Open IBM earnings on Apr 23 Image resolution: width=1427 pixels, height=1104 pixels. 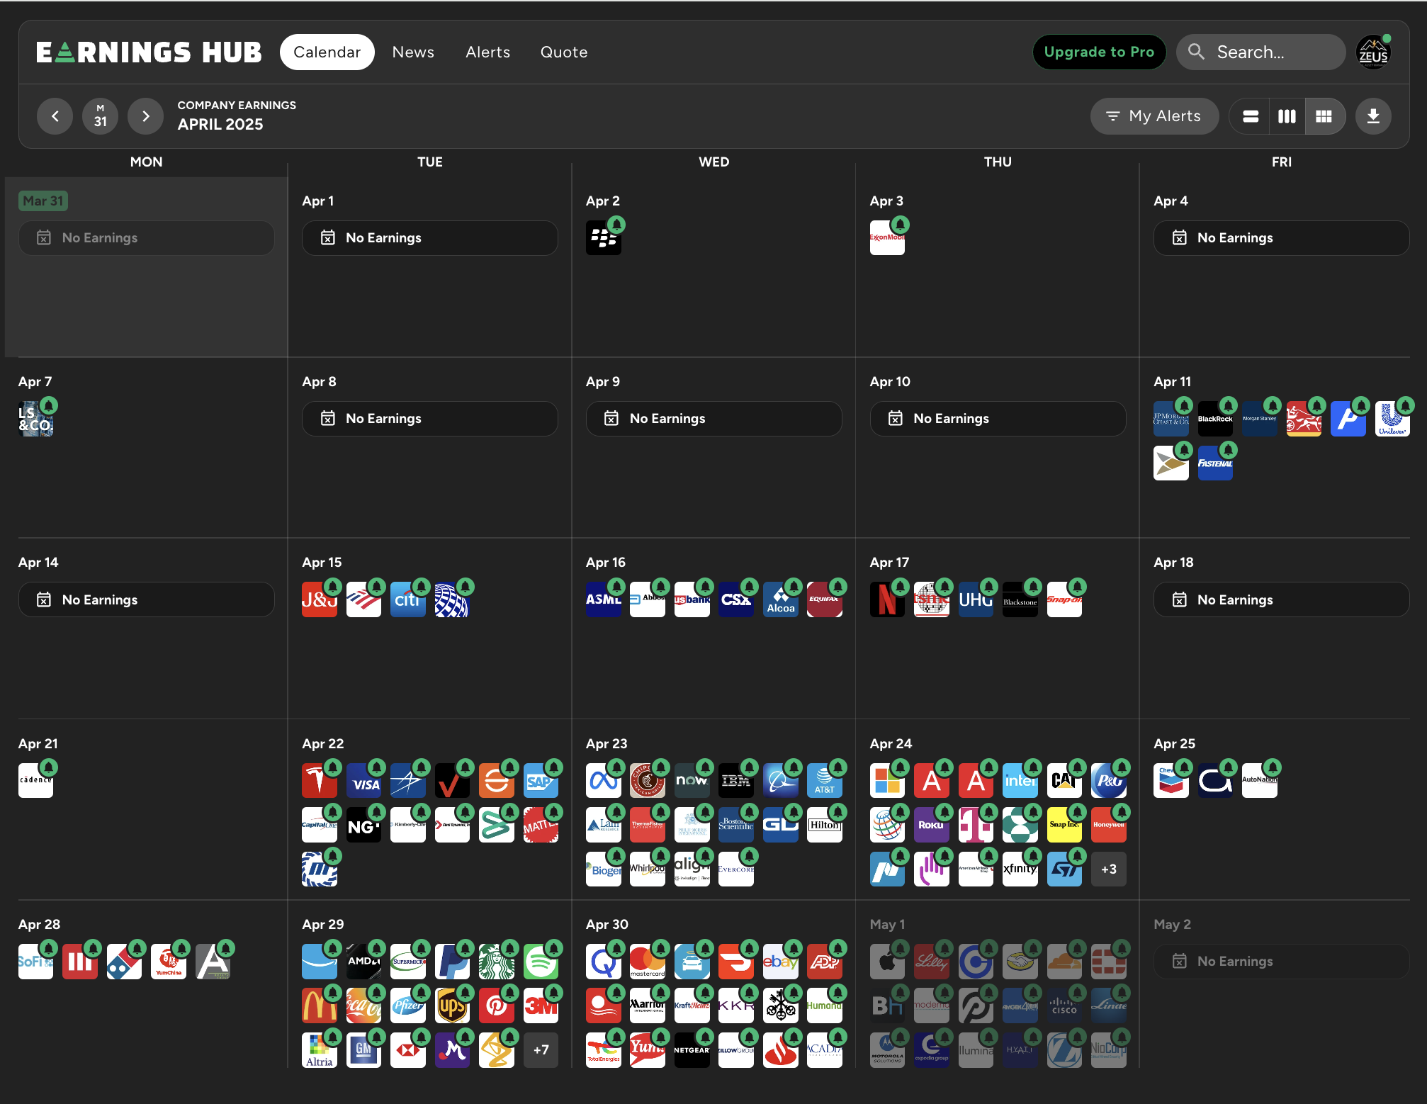click(x=736, y=780)
